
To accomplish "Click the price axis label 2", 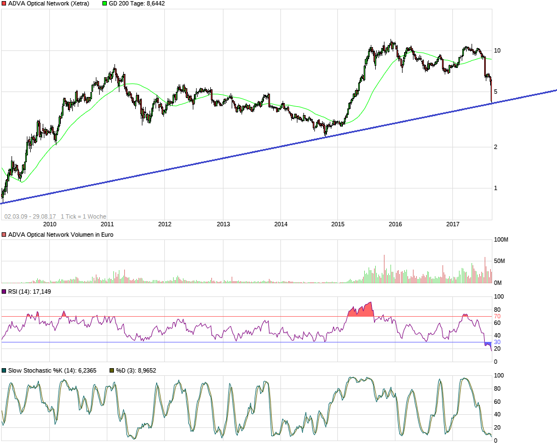I will coord(496,147).
